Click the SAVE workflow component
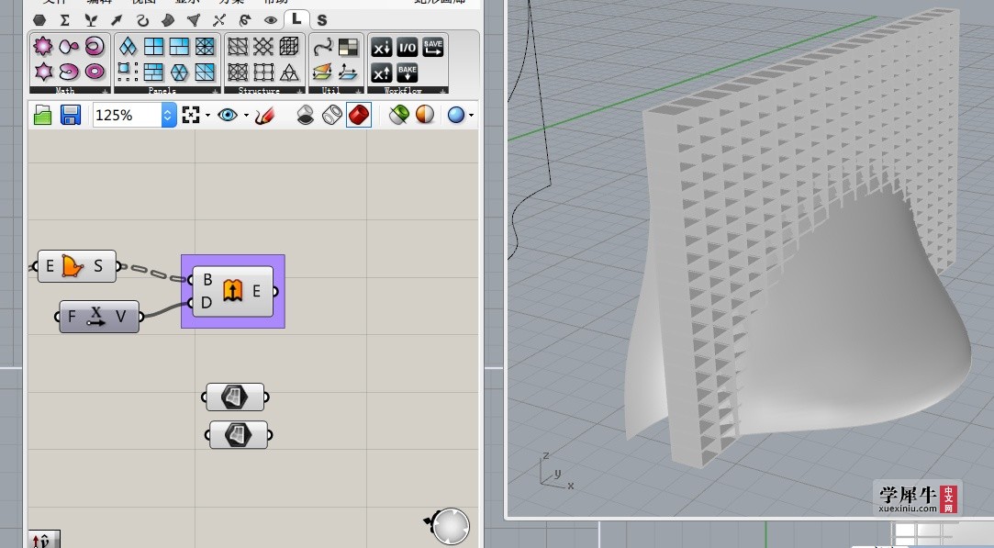This screenshot has width=994, height=548. [433, 47]
